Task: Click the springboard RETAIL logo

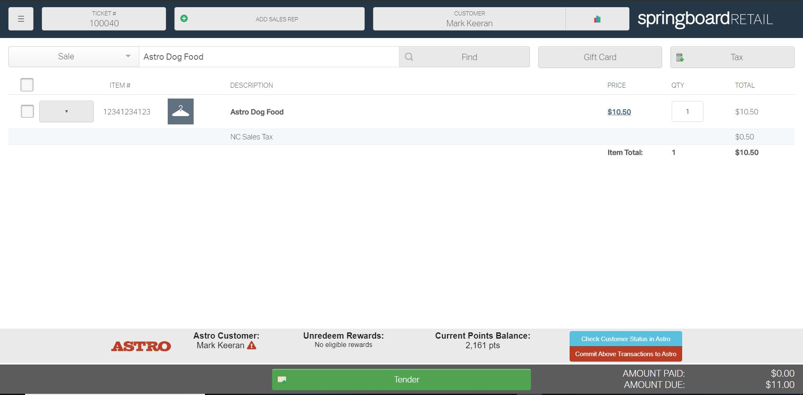Action: pyautogui.click(x=705, y=19)
